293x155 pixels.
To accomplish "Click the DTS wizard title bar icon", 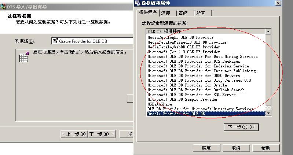I will [x=3, y=7].
